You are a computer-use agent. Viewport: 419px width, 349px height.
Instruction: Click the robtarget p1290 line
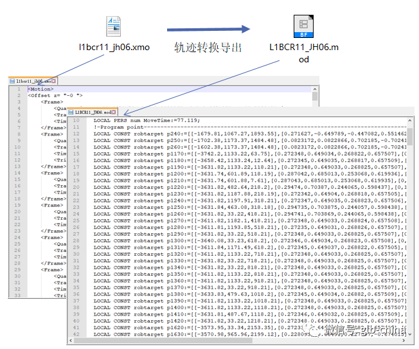tap(250, 234)
